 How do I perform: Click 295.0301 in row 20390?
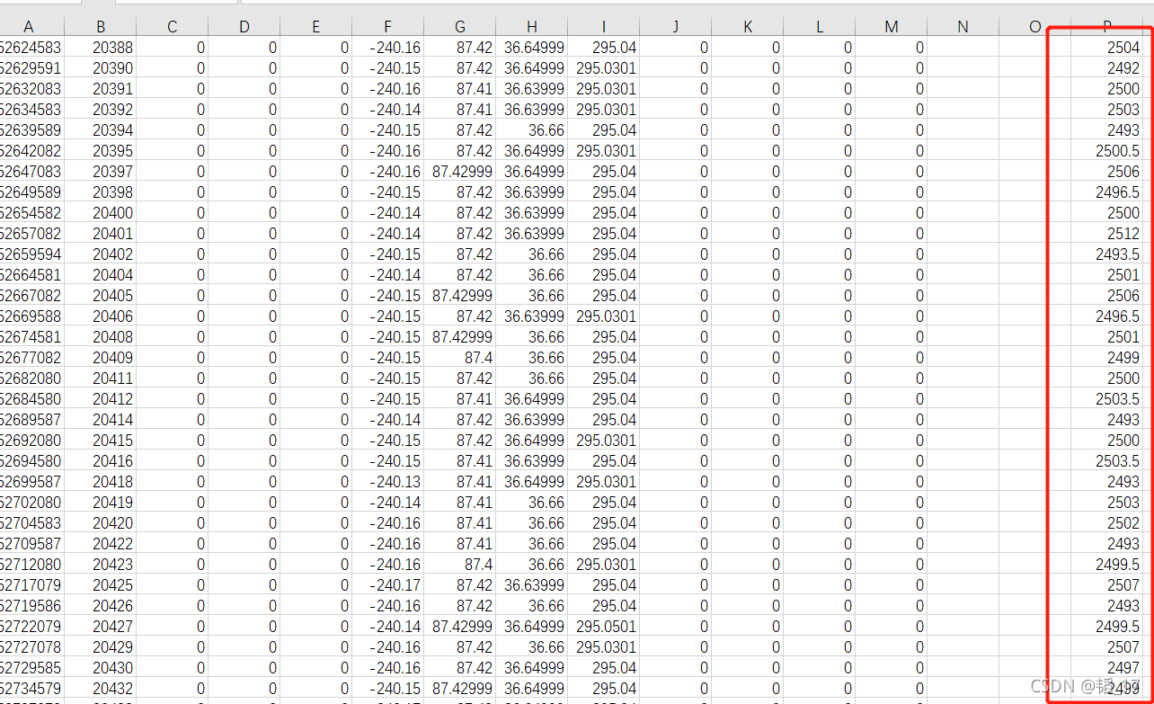603,67
